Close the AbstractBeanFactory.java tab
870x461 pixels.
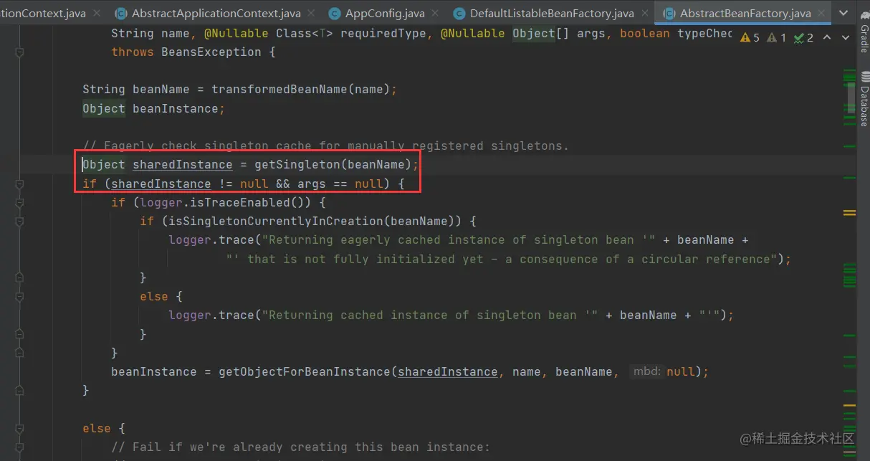[x=823, y=14]
